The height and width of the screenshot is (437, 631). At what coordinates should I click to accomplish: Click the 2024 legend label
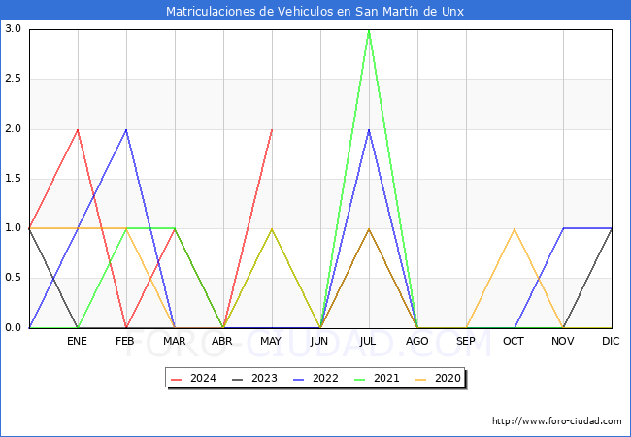pos(203,379)
